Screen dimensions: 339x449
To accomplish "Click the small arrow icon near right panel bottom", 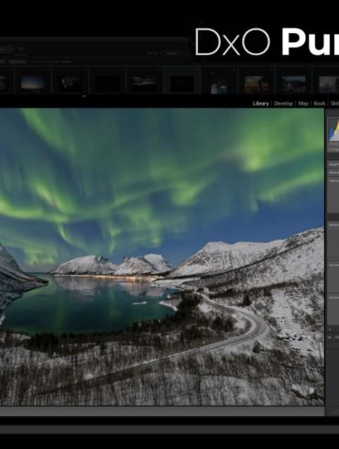I will (330, 330).
